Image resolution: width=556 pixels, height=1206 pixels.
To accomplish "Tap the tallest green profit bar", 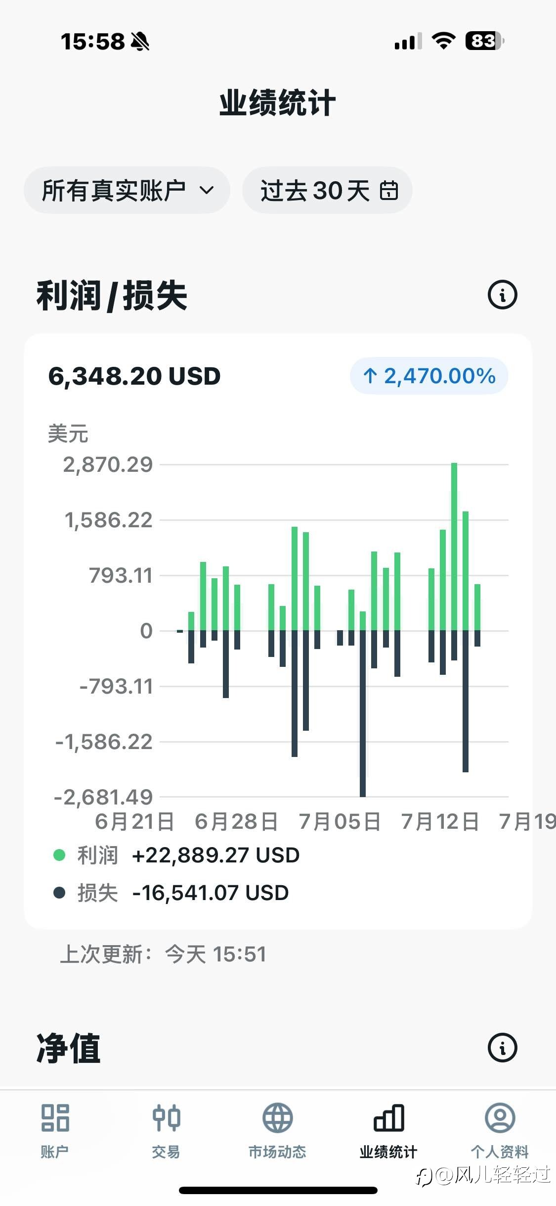I will pos(454,547).
